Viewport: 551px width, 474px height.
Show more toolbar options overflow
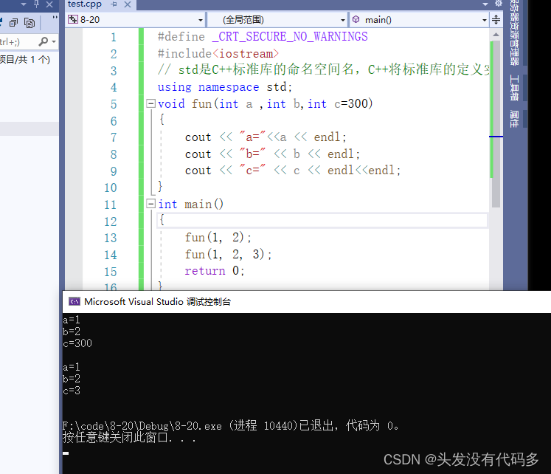(55, 17)
